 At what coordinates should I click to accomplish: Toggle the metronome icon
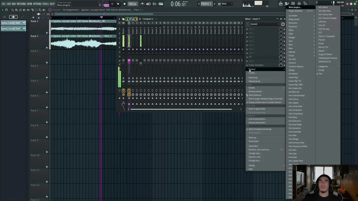tap(142, 4)
